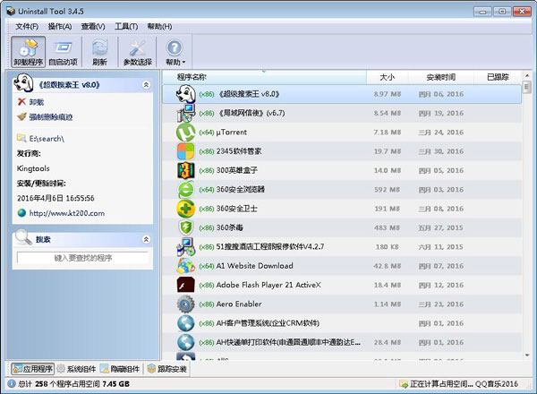The height and width of the screenshot is (394, 537).
Task: Click 2345软件管家 size 19.7 MB cell
Action: coord(388,151)
